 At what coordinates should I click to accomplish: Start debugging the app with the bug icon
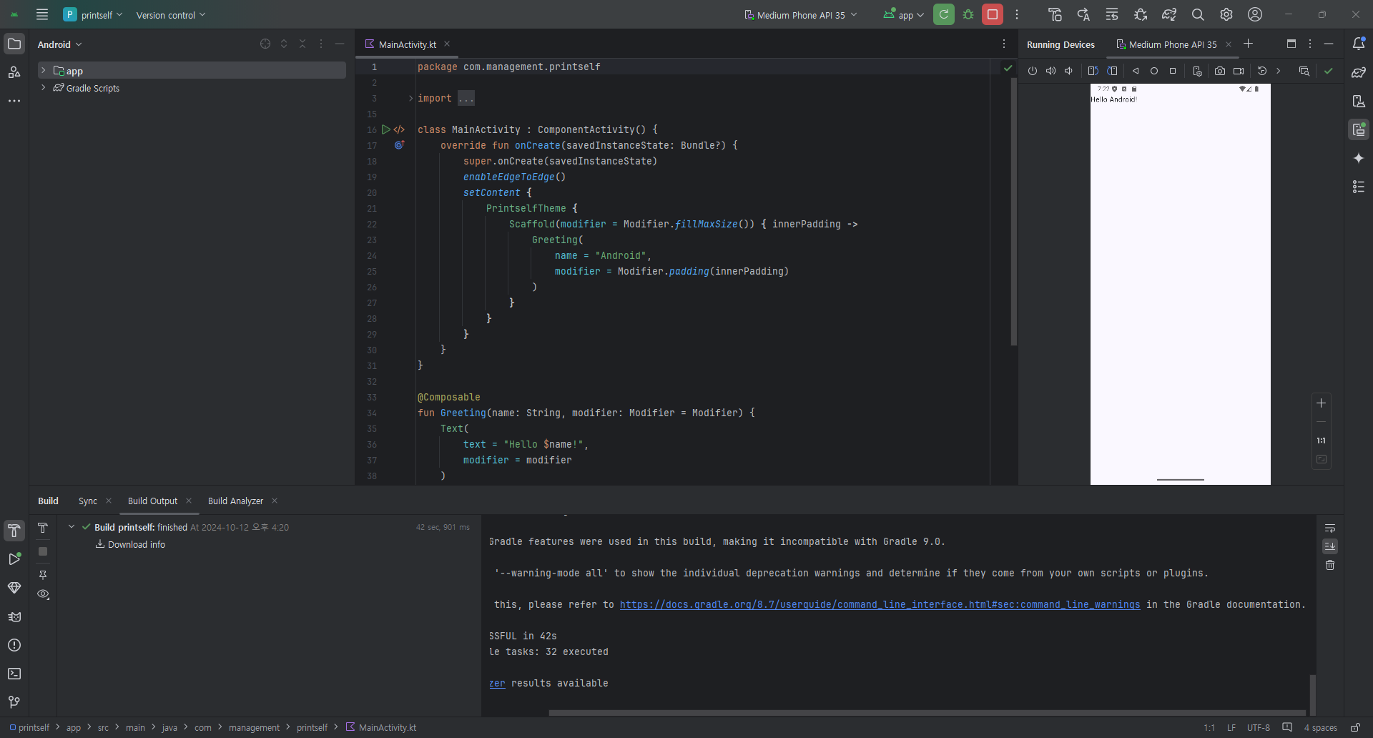[x=968, y=14]
